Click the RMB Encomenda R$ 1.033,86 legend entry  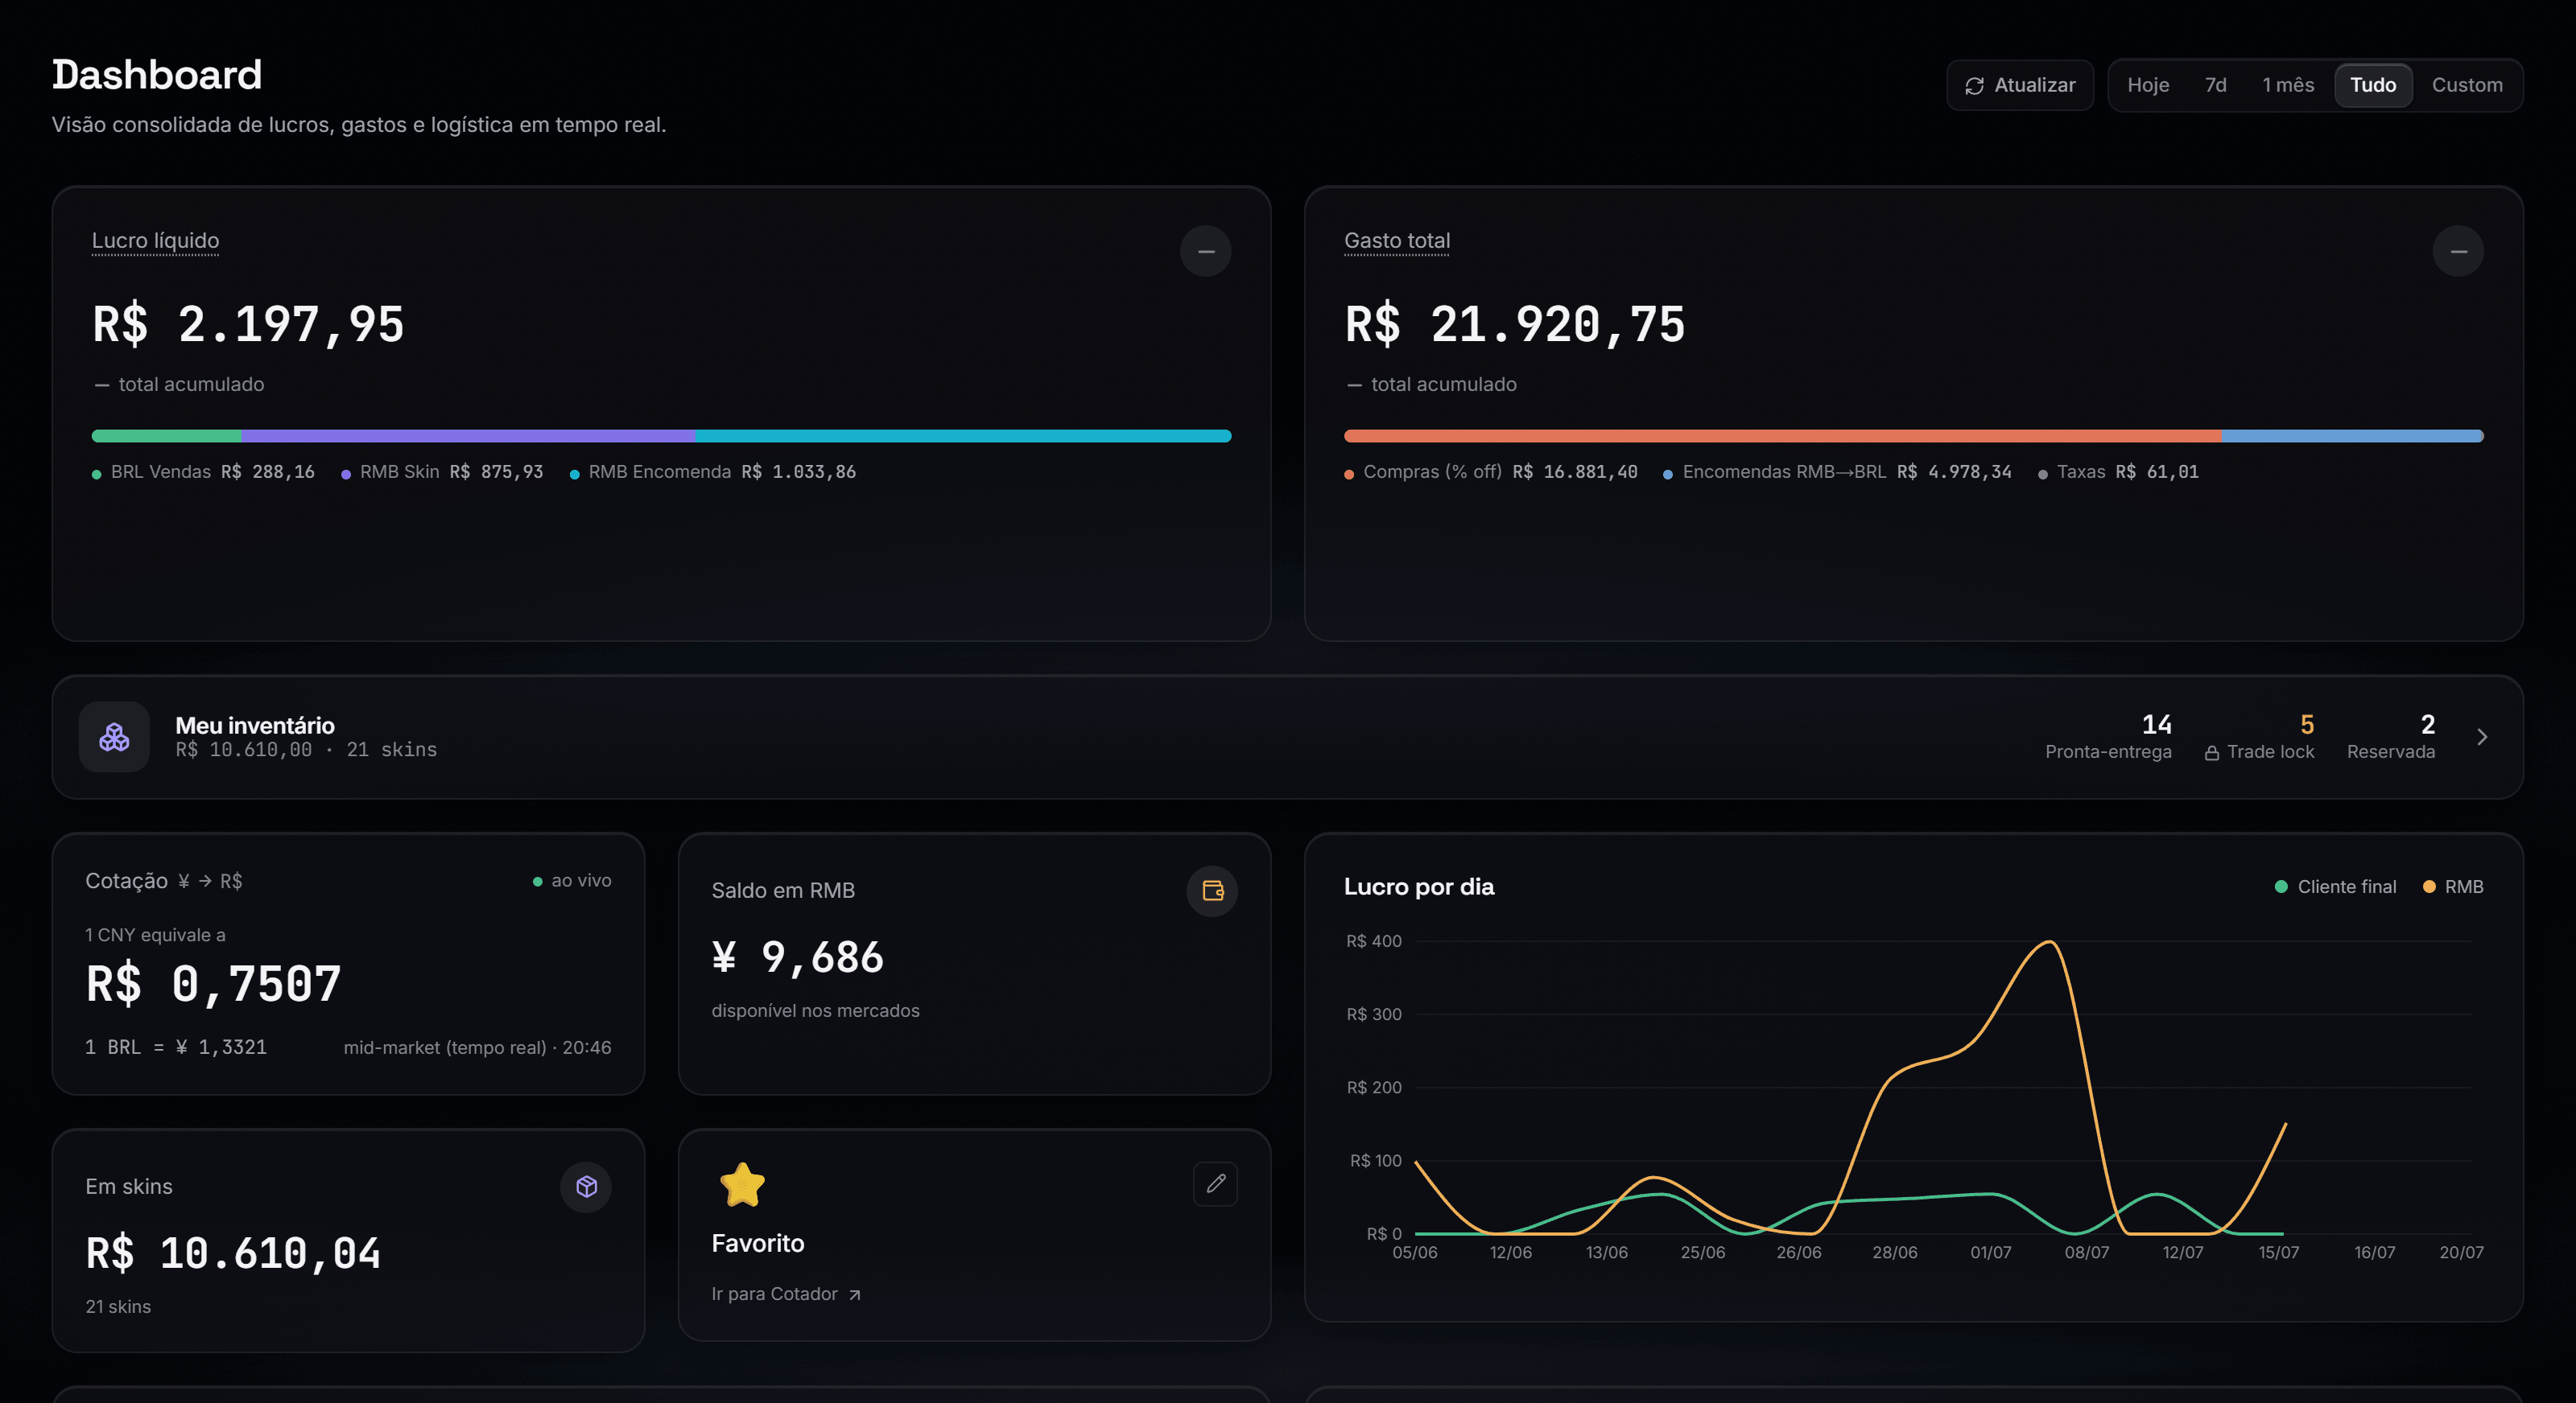(713, 473)
